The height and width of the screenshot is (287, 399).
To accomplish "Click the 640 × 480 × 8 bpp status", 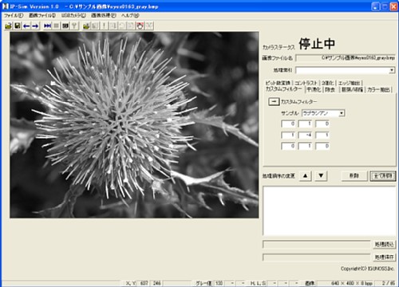I will [352, 283].
